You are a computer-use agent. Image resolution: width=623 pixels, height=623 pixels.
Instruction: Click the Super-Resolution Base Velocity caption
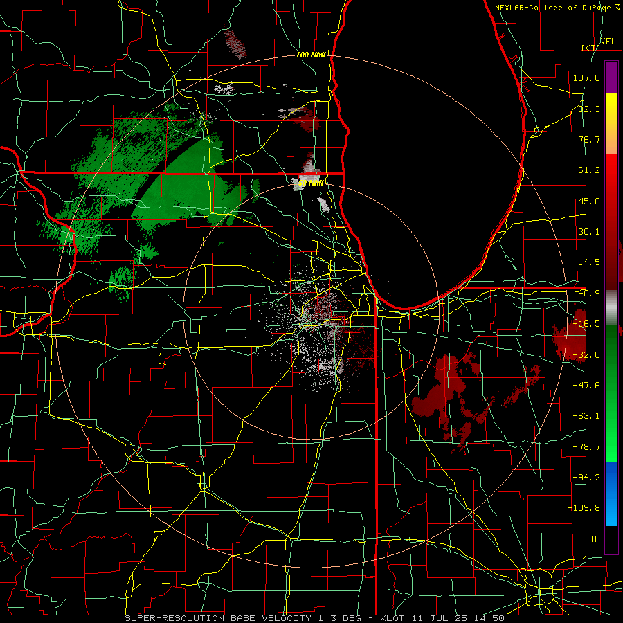(x=315, y=618)
